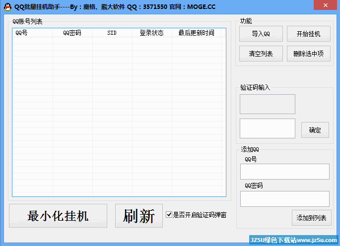Click the QQ密码 column header
This screenshot has width=340, height=246.
72,33
